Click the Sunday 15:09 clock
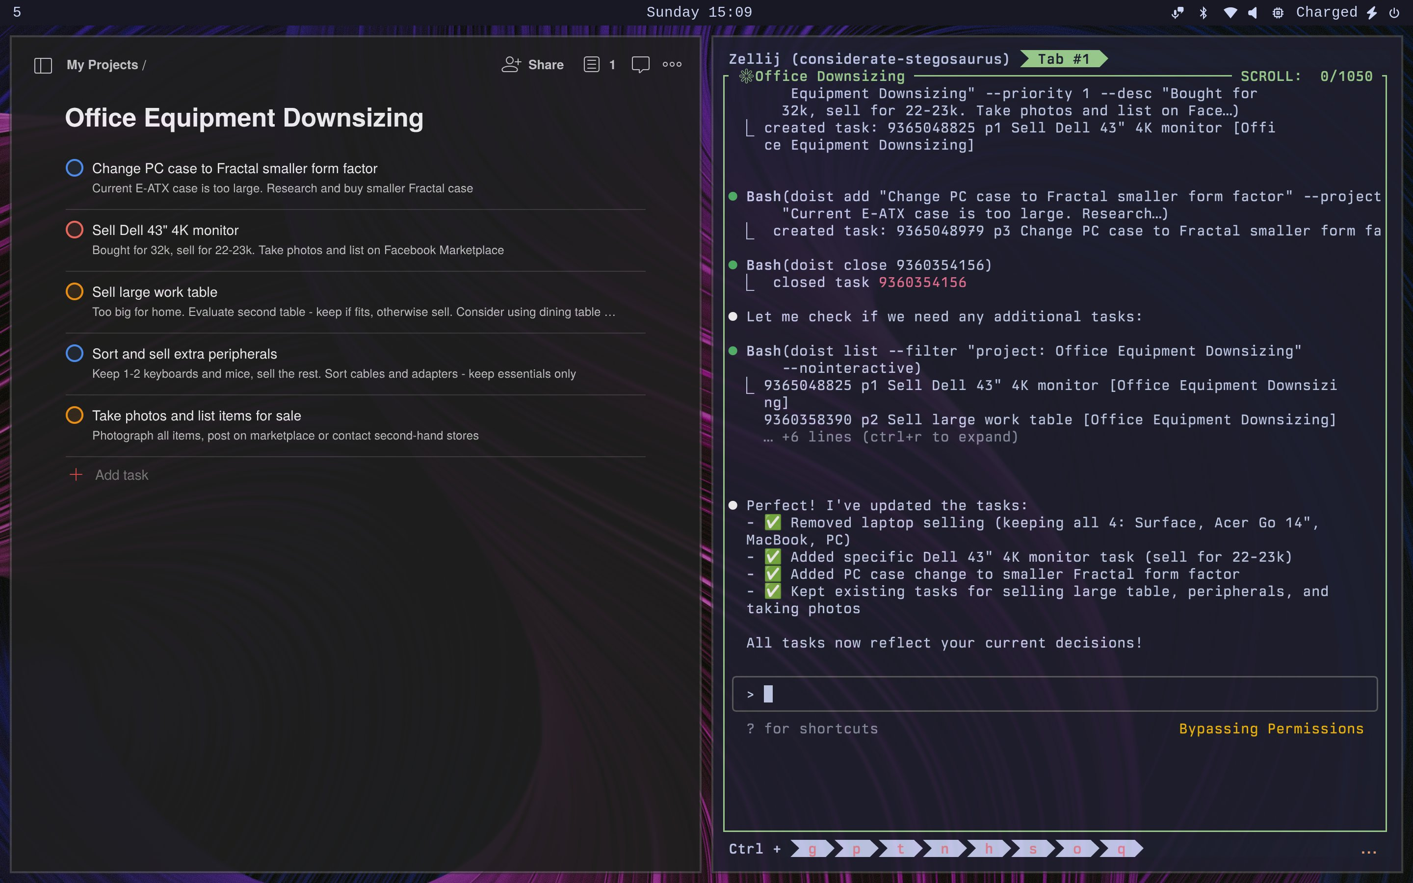1413x883 pixels. 699,12
